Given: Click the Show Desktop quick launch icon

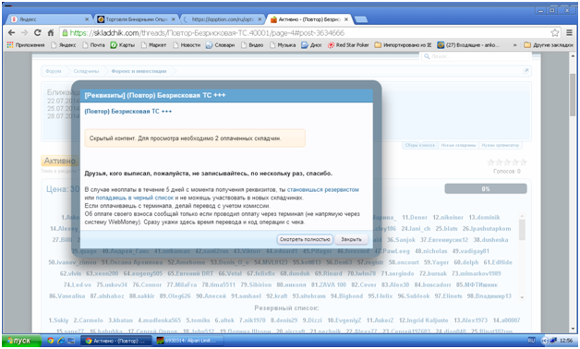Looking at the screenshot, I should (x=71, y=341).
